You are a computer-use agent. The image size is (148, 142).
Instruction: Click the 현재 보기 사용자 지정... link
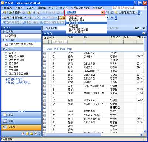pyautogui.click(x=18, y=82)
